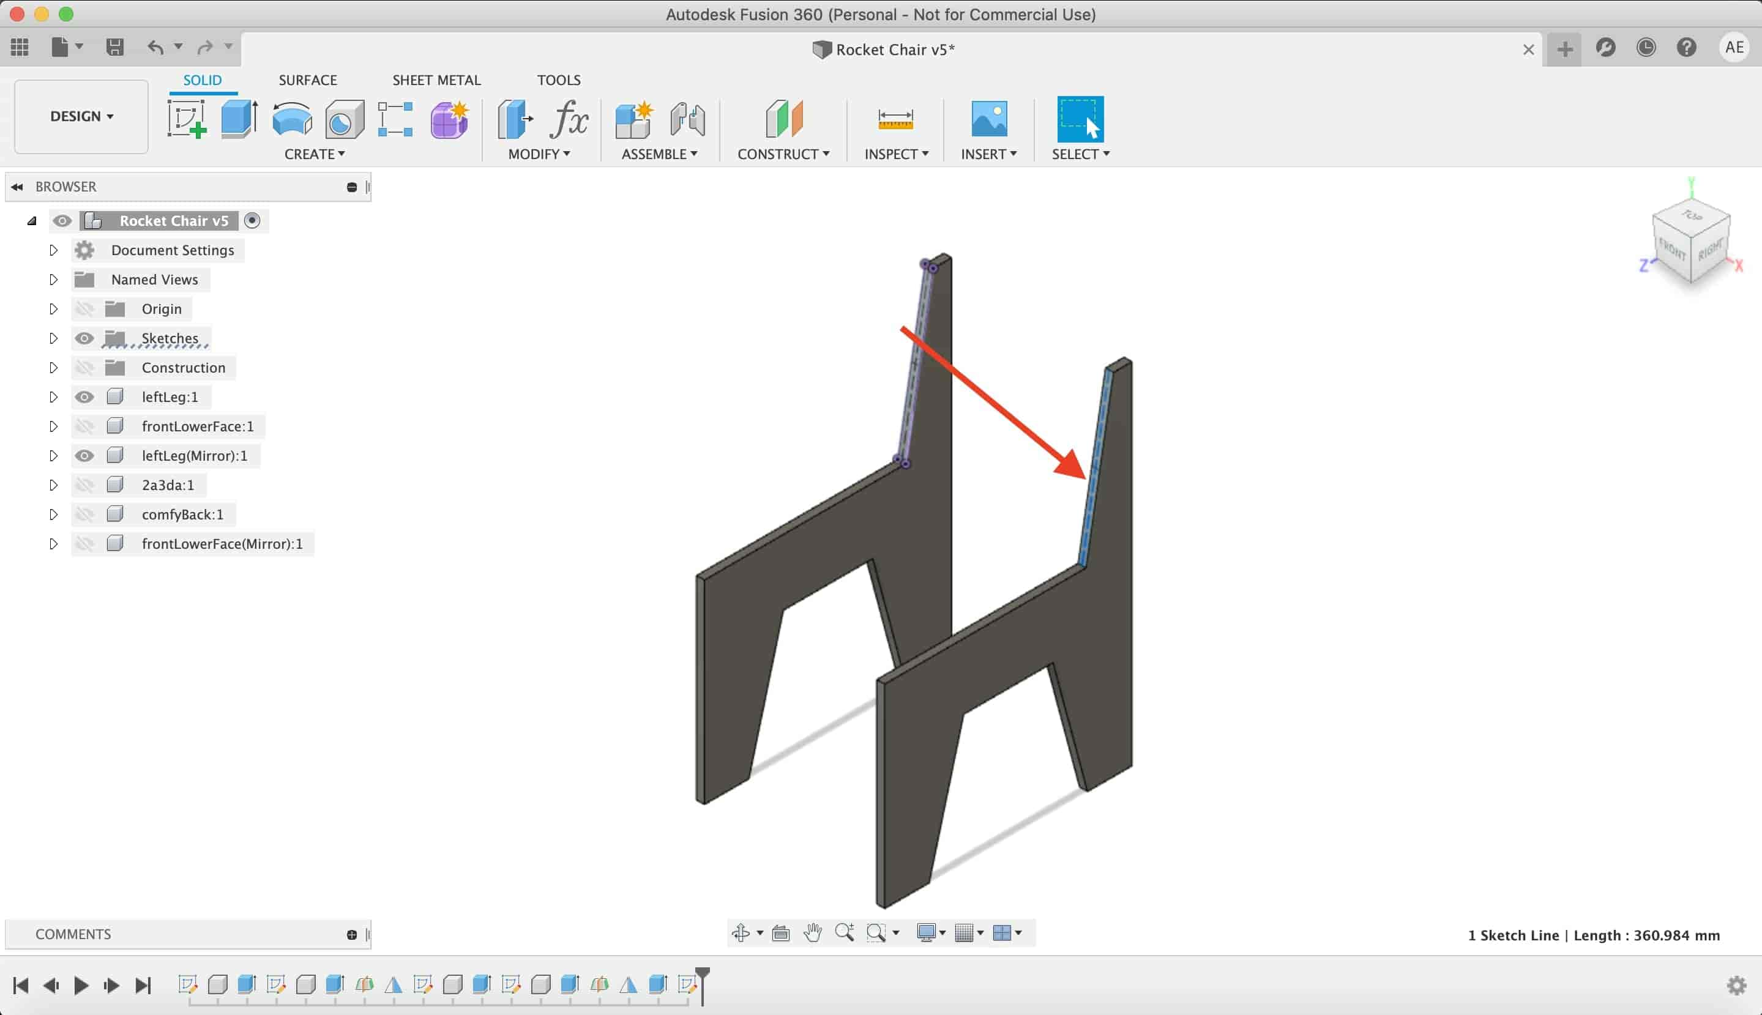1762x1015 pixels.
Task: Switch to the TOOLS tab
Action: (559, 80)
